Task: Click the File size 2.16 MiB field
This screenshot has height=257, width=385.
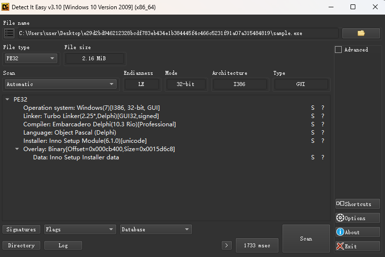Action: coord(94,58)
